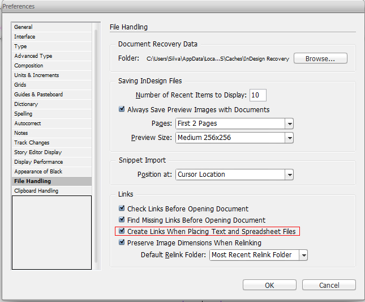Uncheck Always Save Preview Images with Documents

122,109
